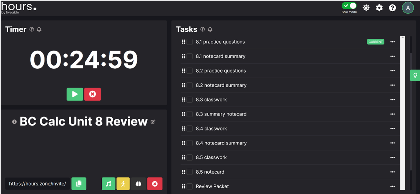Open more options for 8.5 notecard
Screen dimensions: 420x194
click(x=392, y=172)
